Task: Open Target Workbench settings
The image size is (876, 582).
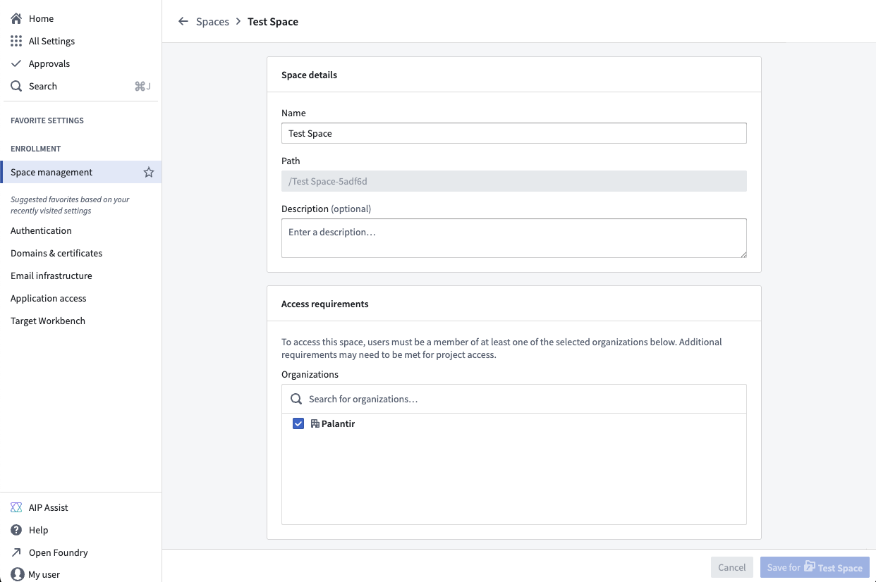Action: click(48, 321)
